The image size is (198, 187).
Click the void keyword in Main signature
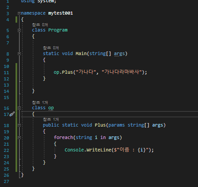pos(67,53)
